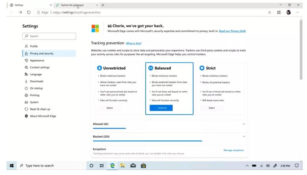Open the Action Center notifications icon
Viewport: 307px width, 175px height.
click(297, 166)
